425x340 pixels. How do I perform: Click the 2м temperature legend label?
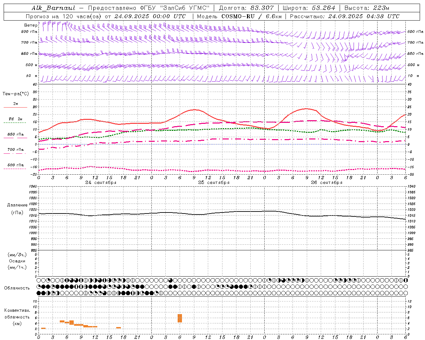tap(16, 104)
